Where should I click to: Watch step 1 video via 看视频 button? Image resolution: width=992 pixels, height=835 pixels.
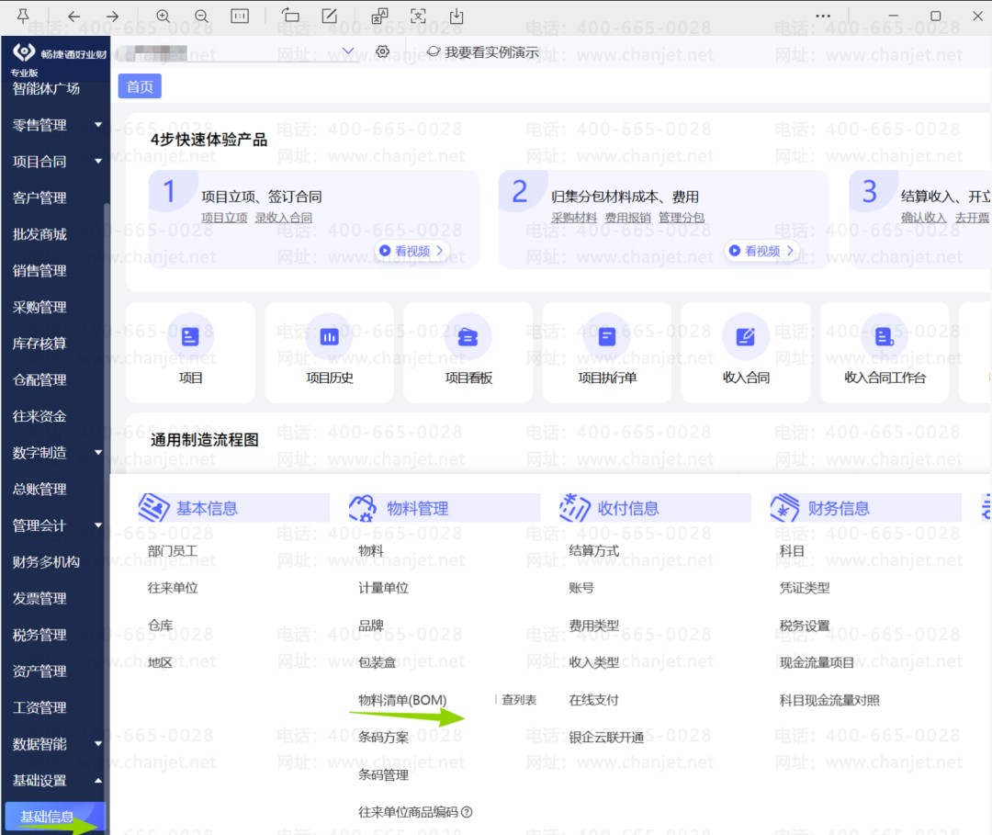[x=412, y=251]
